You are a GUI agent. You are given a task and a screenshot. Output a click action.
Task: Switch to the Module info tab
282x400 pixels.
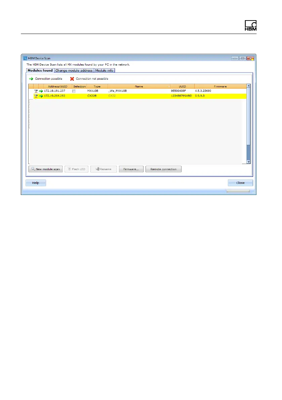point(104,70)
